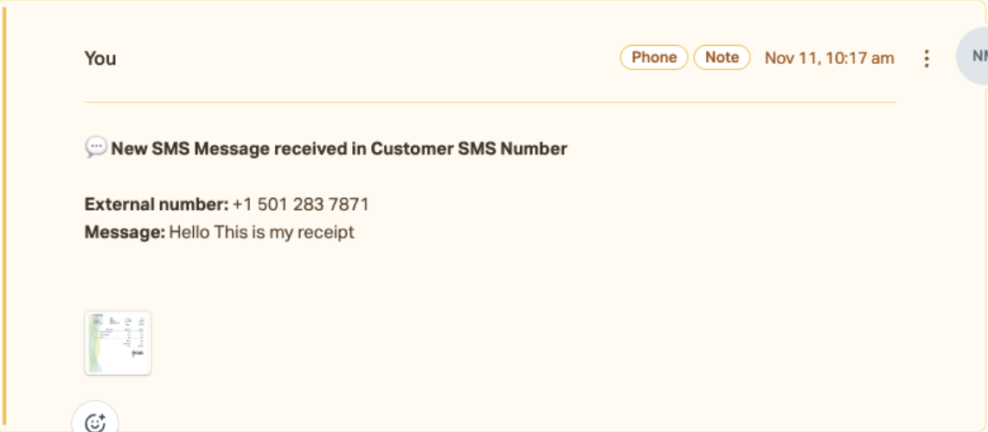Select the Note tag badge

[722, 57]
